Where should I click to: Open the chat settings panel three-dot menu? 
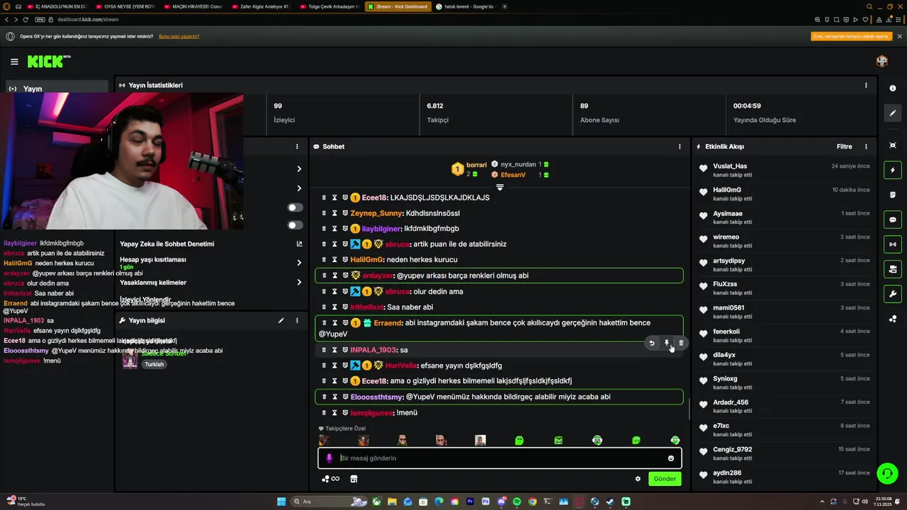click(297, 147)
